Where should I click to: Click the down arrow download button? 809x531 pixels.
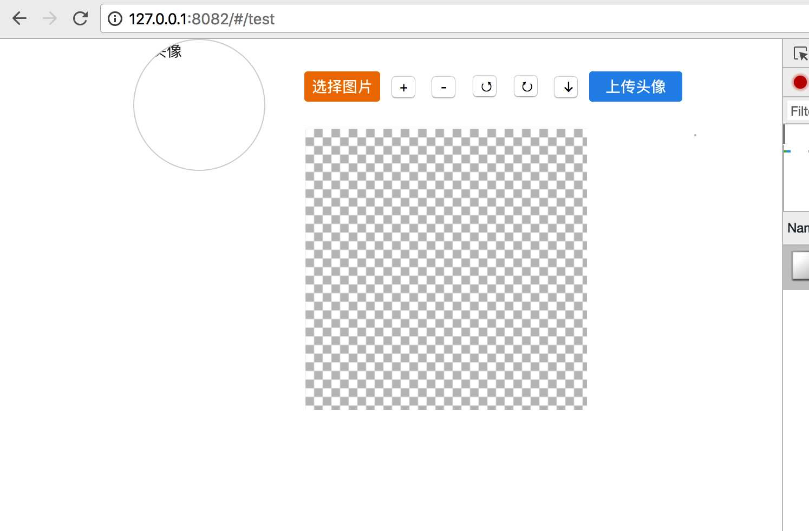(x=566, y=87)
